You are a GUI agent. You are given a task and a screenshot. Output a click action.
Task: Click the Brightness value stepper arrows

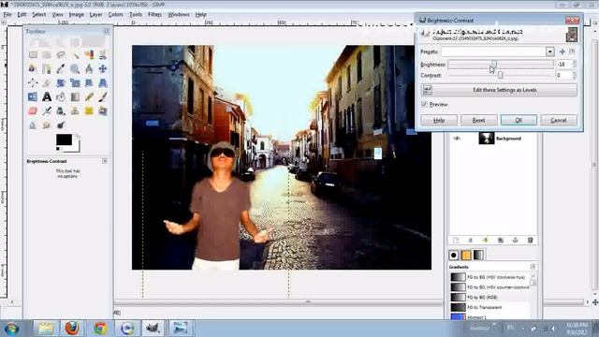pyautogui.click(x=574, y=65)
